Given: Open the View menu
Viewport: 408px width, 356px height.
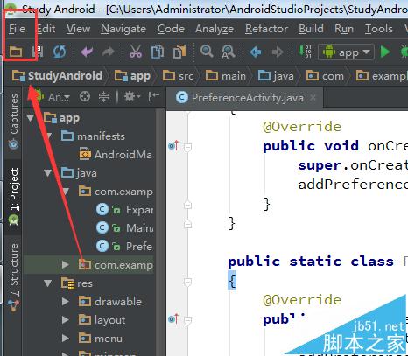Looking at the screenshot, I should pyautogui.click(x=78, y=29).
